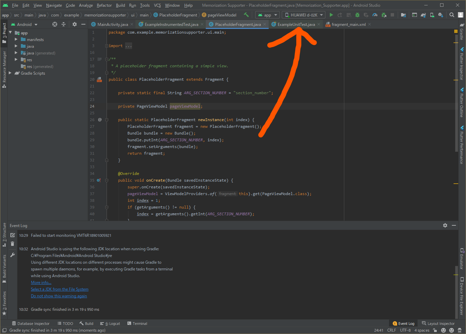Viewport: 466px width, 334px height.
Task: Open the Terminal tool window button
Action: [x=137, y=324]
